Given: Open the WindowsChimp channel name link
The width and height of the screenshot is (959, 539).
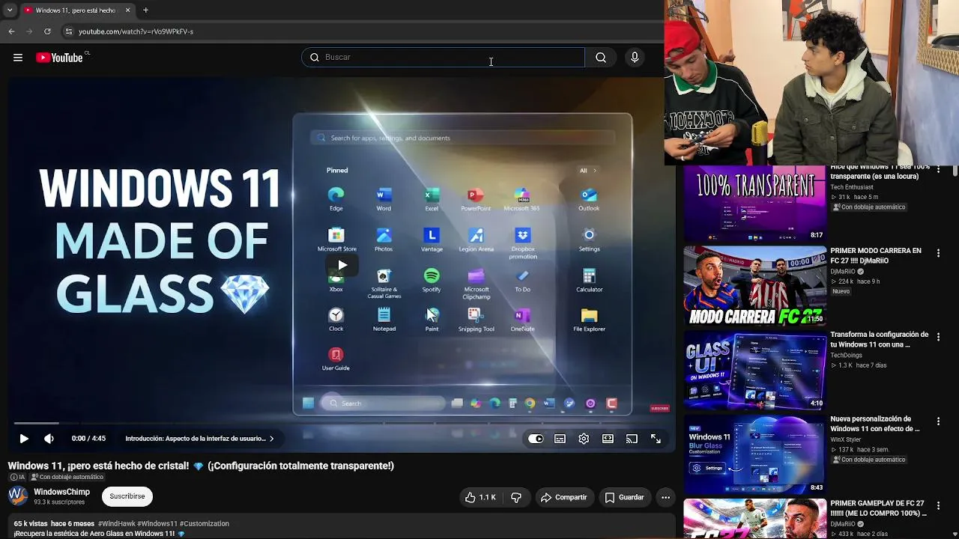Looking at the screenshot, I should 61,492.
